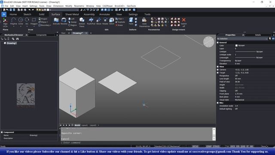Activate the Move edit tool
Screen dimensions: 275x155
tap(99, 21)
